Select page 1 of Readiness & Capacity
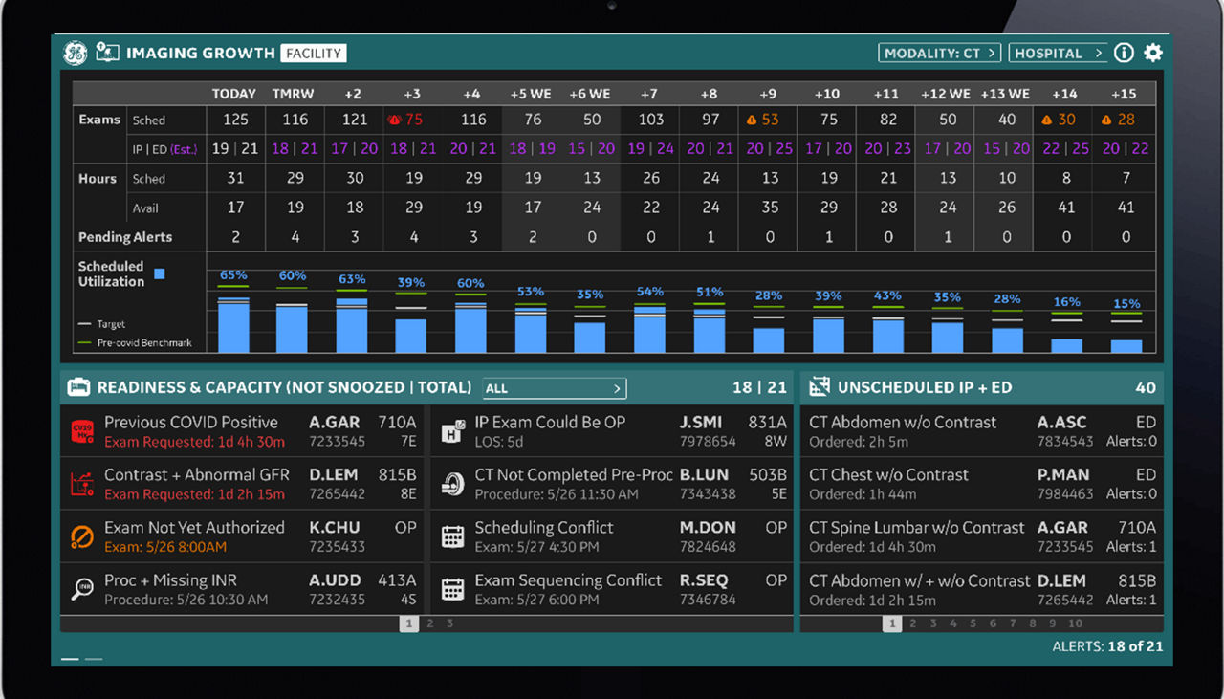This screenshot has width=1224, height=699. tap(409, 623)
